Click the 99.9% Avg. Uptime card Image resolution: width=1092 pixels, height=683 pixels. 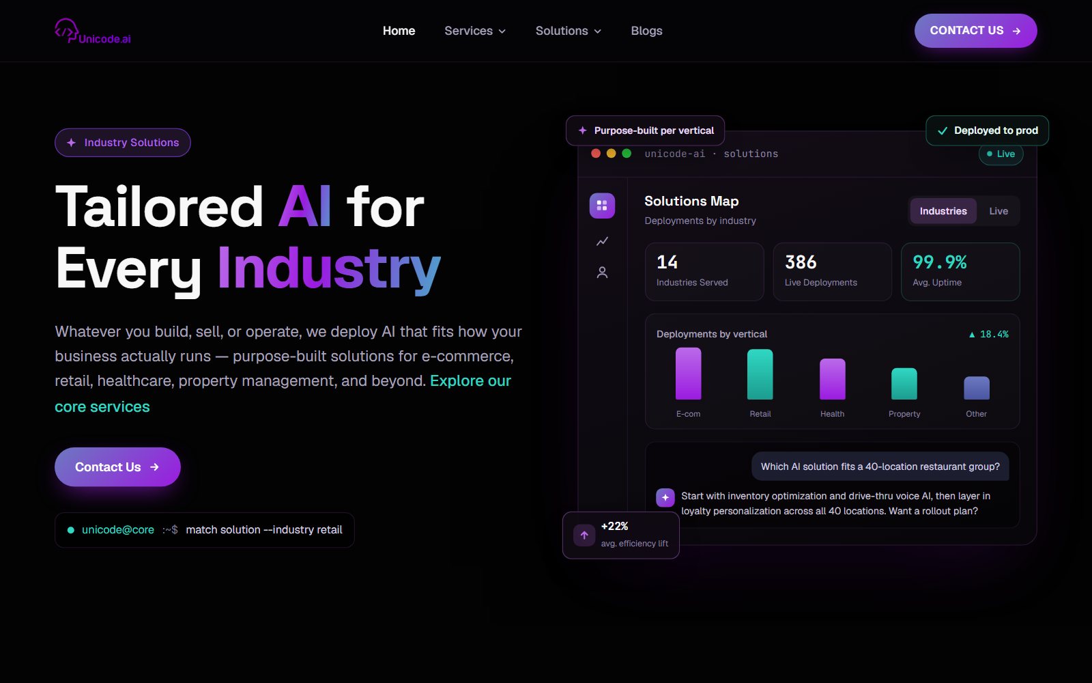960,272
